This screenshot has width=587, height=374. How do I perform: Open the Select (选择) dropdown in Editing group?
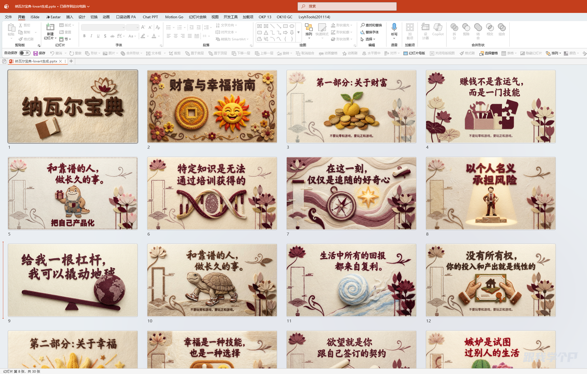pyautogui.click(x=368, y=39)
